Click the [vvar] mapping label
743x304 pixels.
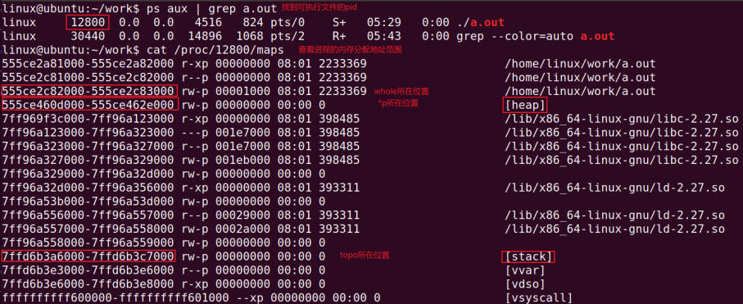(x=525, y=270)
